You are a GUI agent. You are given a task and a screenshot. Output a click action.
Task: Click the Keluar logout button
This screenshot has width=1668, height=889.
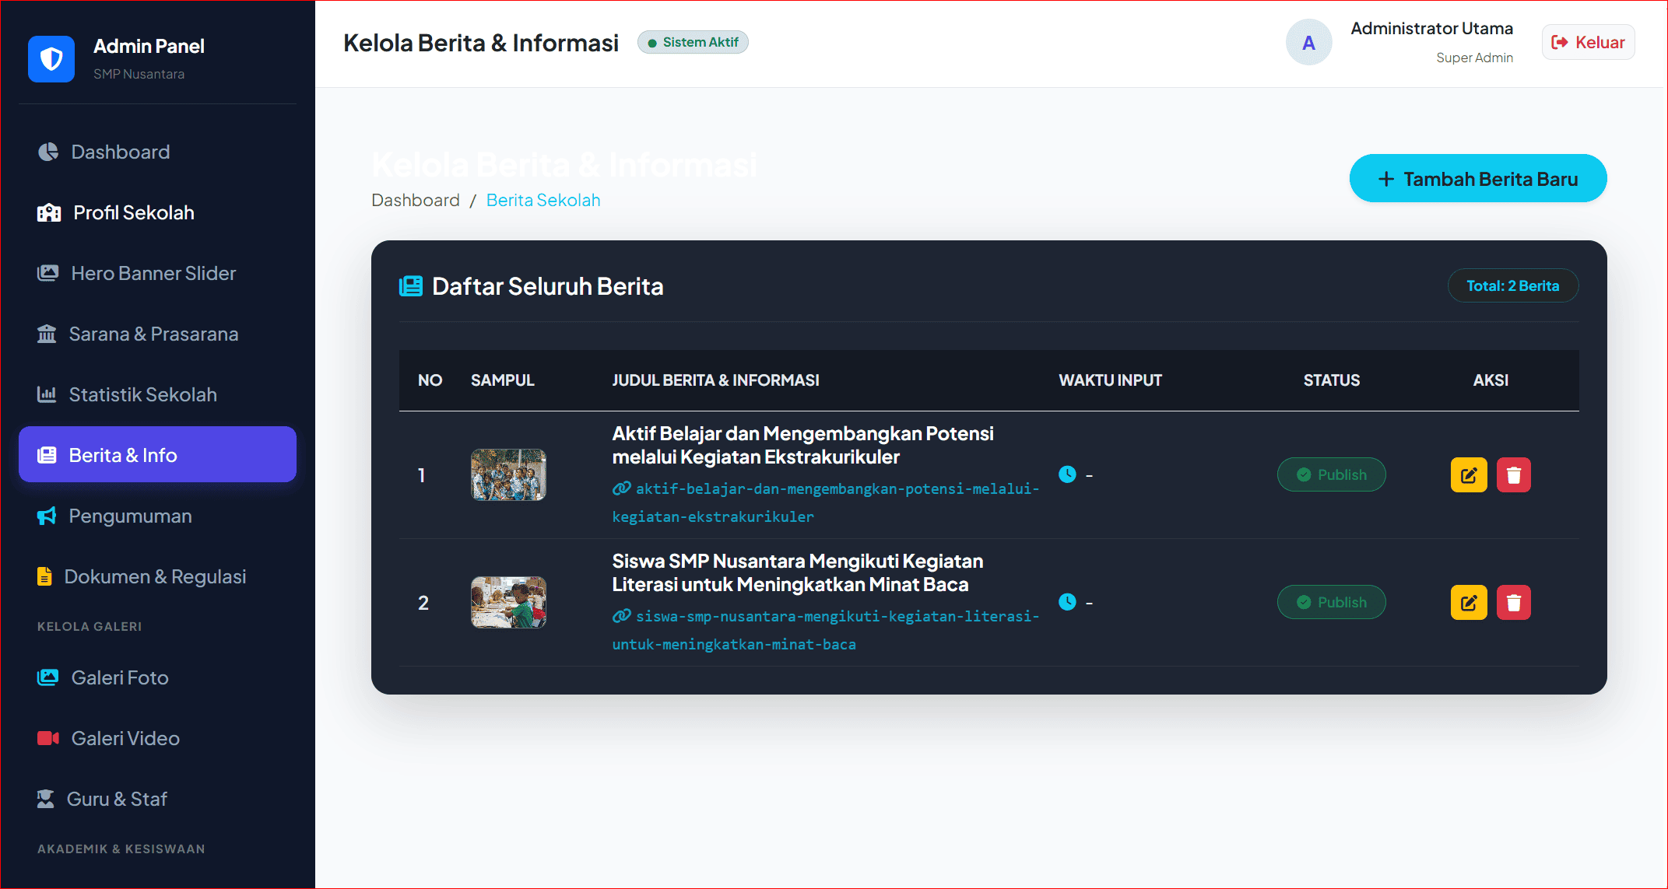point(1588,42)
